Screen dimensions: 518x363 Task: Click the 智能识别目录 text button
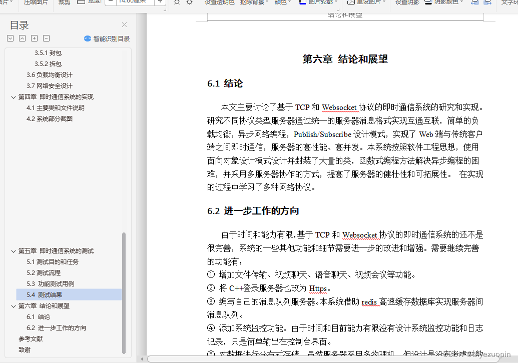coord(111,38)
